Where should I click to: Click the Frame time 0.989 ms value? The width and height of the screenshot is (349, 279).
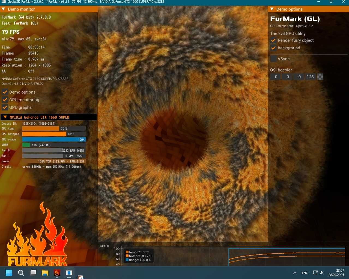coord(36,59)
